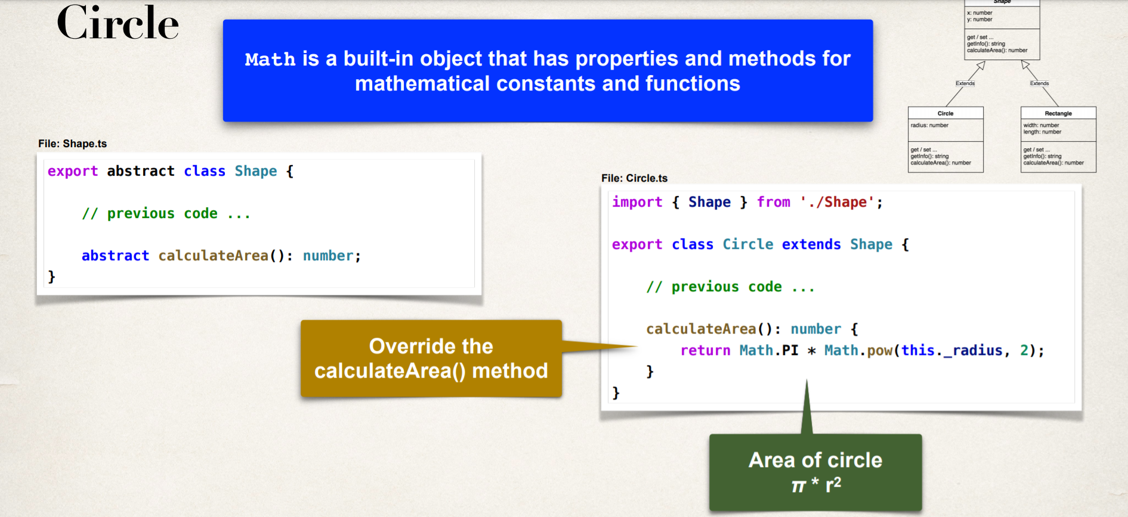
Task: Click the "Extends" label above the Rectangle box
Action: [x=1039, y=83]
